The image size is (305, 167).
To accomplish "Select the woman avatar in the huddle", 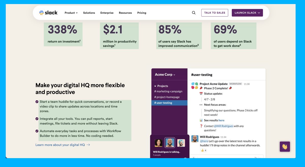I will [158, 143].
